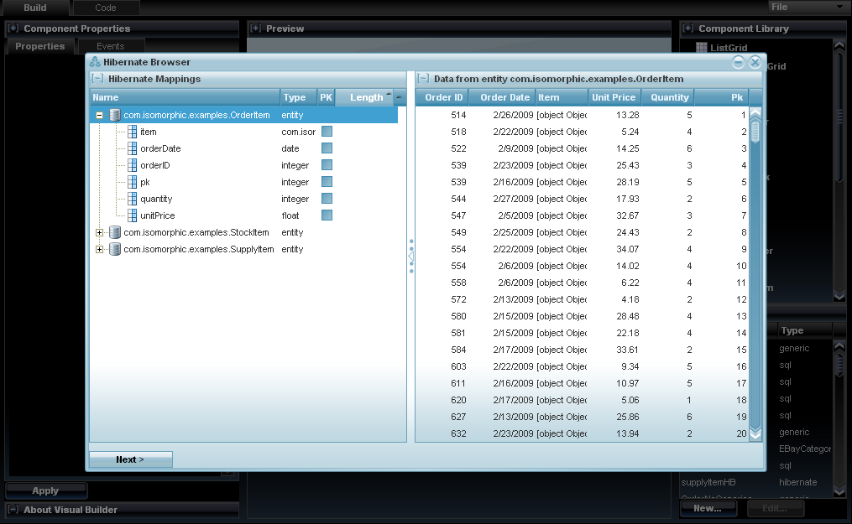Sort mappings by Type column header
852x524 pixels.
(298, 97)
